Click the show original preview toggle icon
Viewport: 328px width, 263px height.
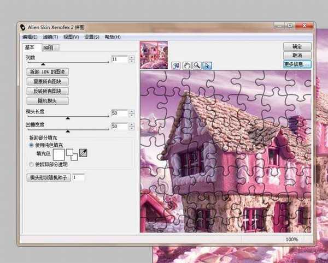(177, 65)
